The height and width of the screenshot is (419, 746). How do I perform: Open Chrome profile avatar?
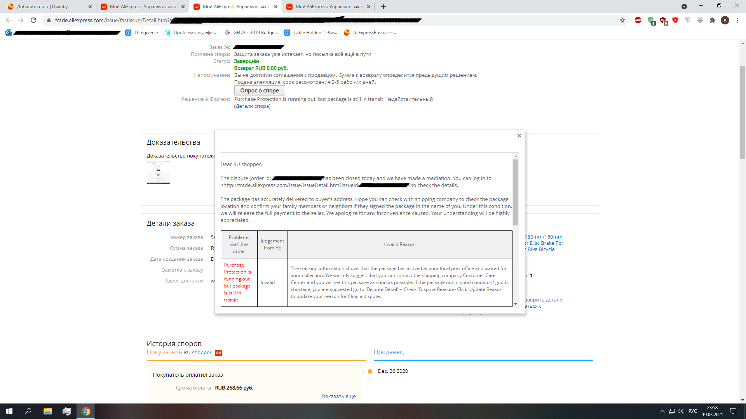725,20
